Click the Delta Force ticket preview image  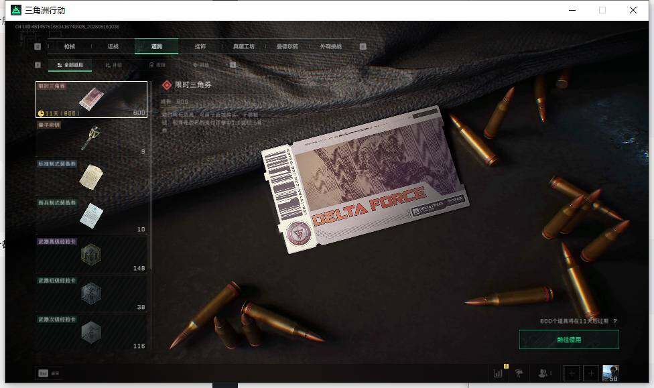click(x=365, y=180)
